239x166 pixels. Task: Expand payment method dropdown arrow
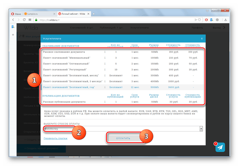[201, 129]
